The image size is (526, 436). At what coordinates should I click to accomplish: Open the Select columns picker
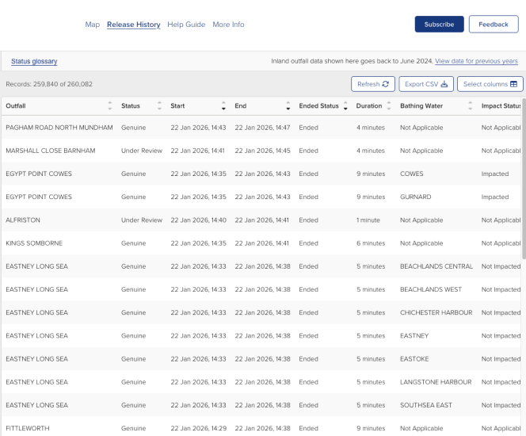(x=490, y=84)
